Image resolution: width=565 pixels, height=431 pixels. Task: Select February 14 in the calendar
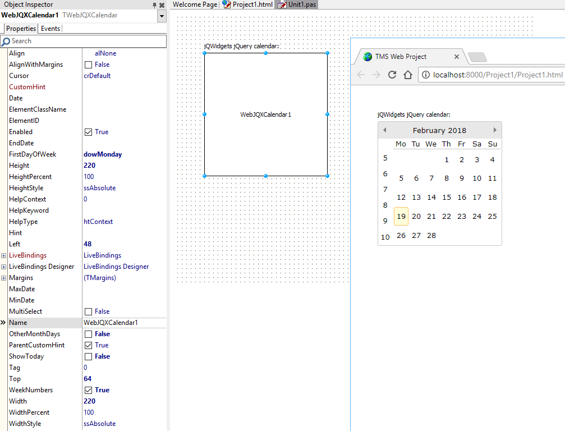click(431, 197)
